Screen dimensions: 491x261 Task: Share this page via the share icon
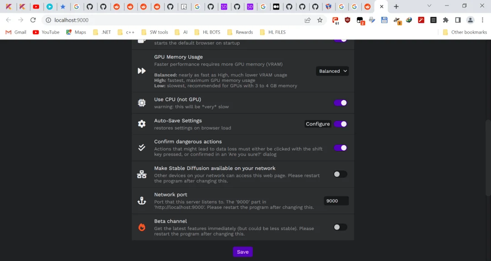point(307,20)
